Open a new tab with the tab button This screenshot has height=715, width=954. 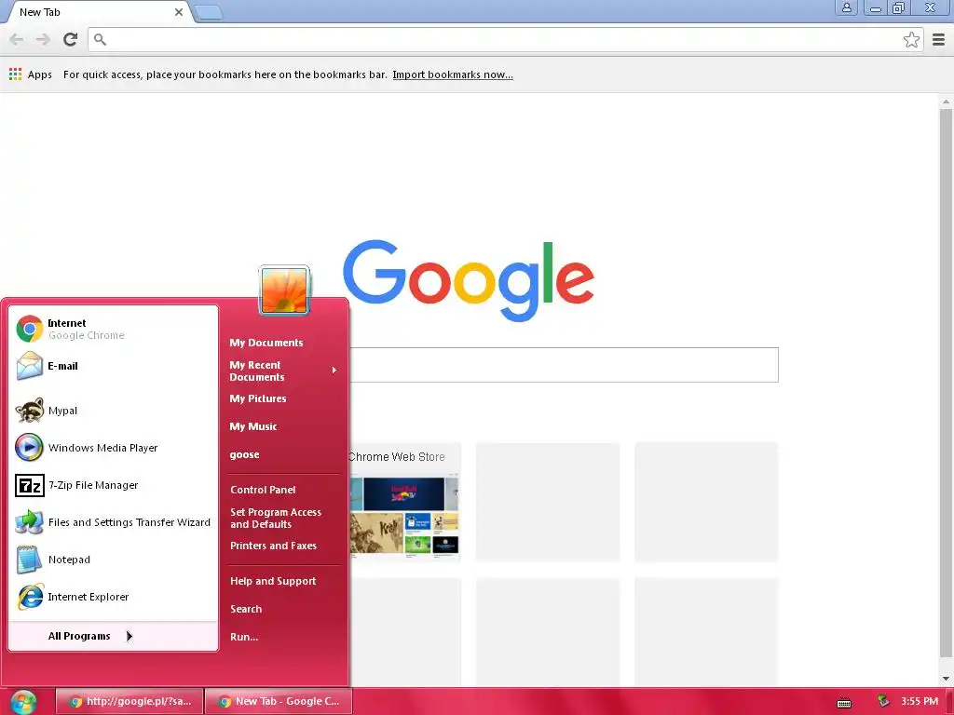click(x=209, y=12)
